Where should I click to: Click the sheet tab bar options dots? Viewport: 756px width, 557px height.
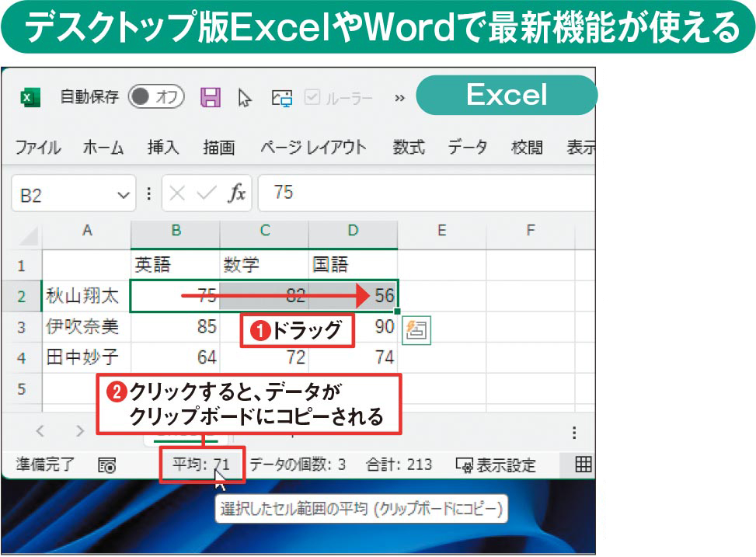573,432
